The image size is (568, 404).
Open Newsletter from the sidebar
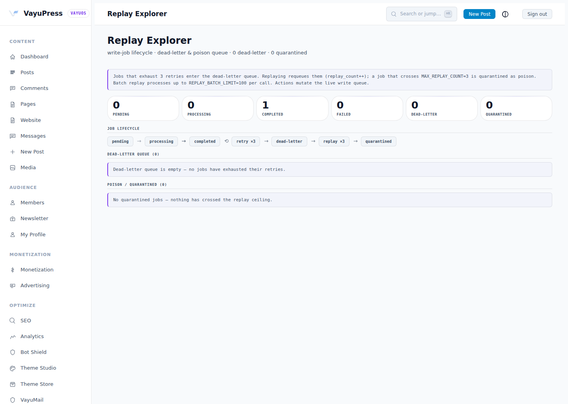coord(45,219)
